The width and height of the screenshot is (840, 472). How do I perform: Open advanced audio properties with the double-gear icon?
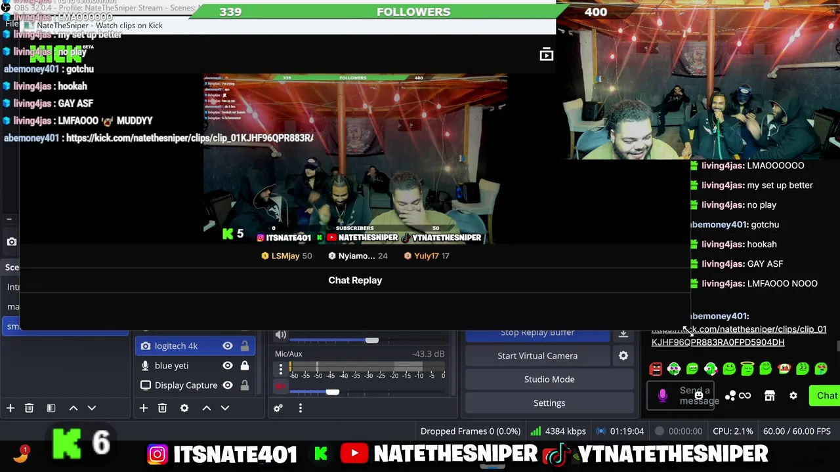click(278, 408)
